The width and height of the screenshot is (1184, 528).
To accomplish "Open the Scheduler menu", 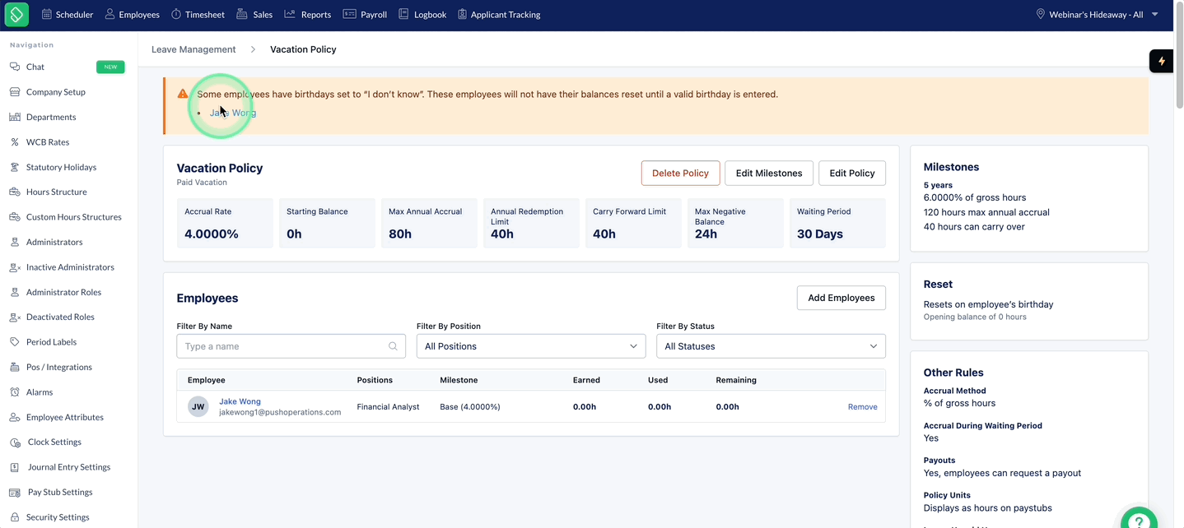I will [x=68, y=14].
